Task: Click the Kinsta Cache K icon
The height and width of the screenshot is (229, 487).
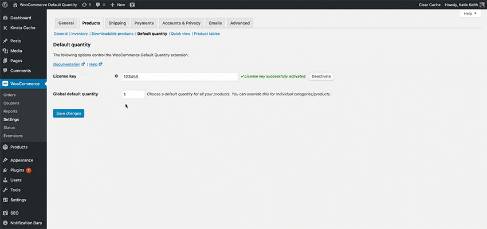Action: pos(5,28)
